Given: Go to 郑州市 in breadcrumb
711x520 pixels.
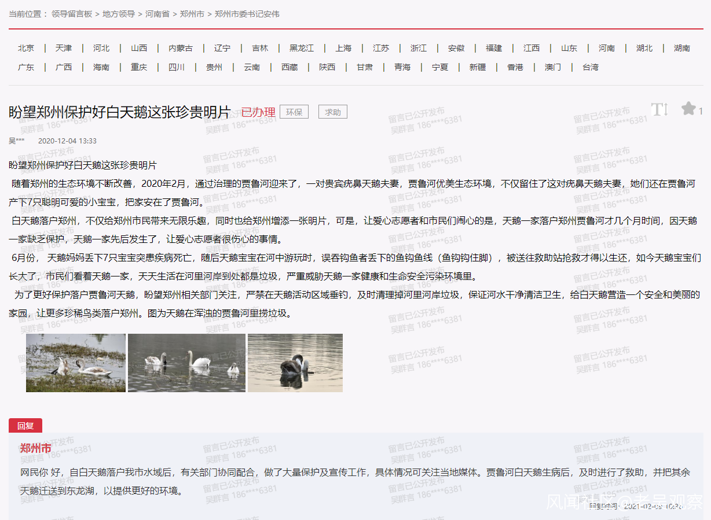Looking at the screenshot, I should click(x=192, y=14).
